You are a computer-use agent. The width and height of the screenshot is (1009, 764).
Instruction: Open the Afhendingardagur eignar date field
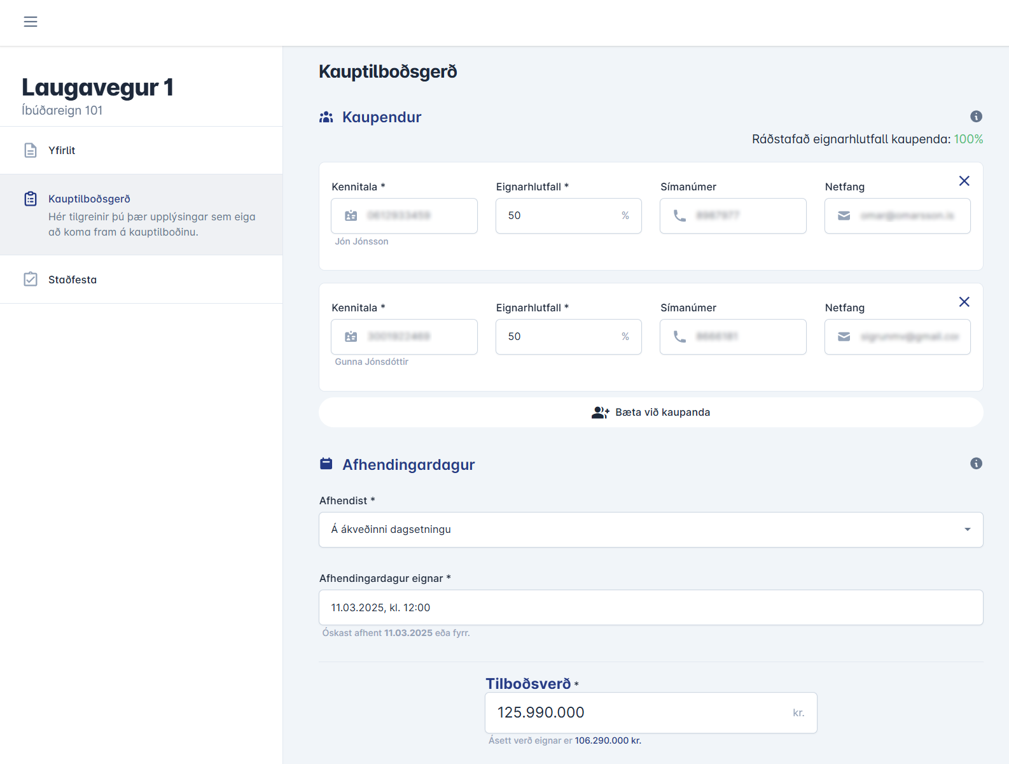tap(651, 607)
